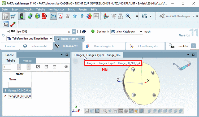The height and width of the screenshot is (117, 199).
Task: Click the zoom magnifier in the 3D toolbar
Action: (105, 111)
